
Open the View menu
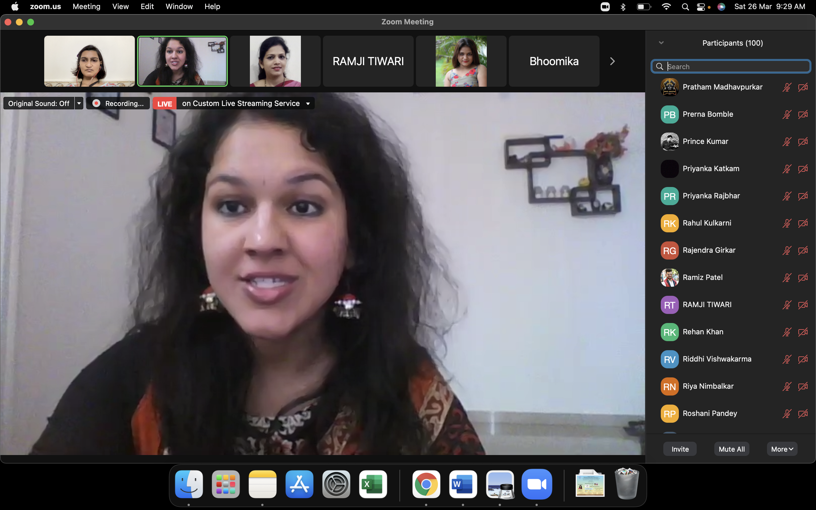120,7
